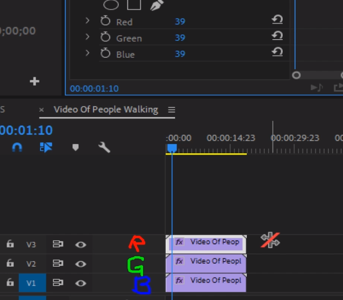Select the clip on track V1
This screenshot has height=300, width=343.
(x=206, y=283)
